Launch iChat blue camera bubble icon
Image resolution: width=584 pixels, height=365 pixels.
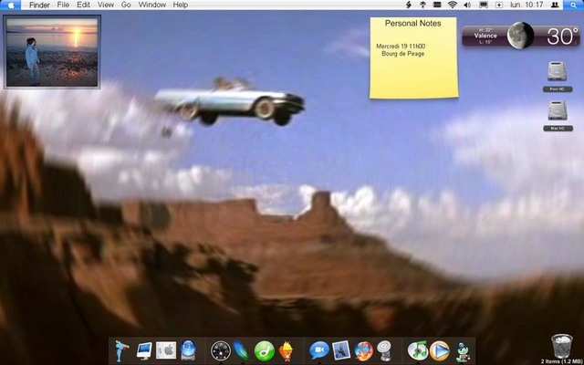coord(319,350)
